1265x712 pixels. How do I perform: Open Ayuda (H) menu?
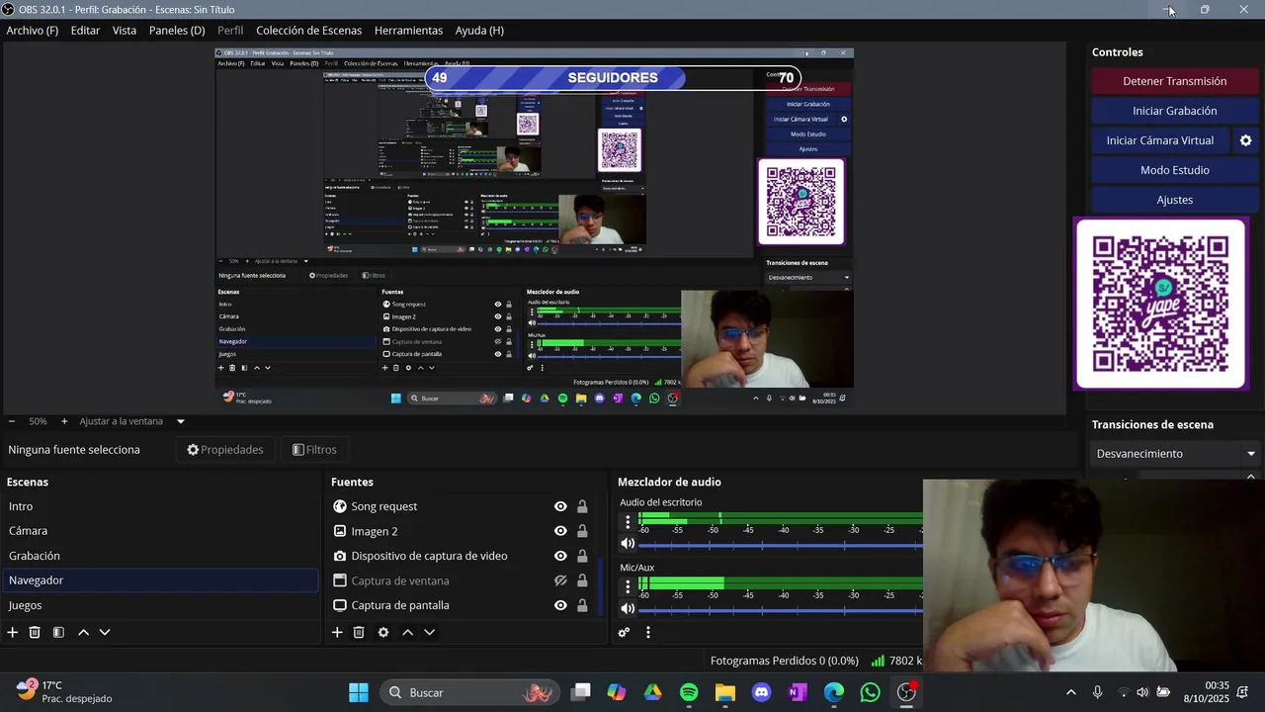tap(479, 31)
